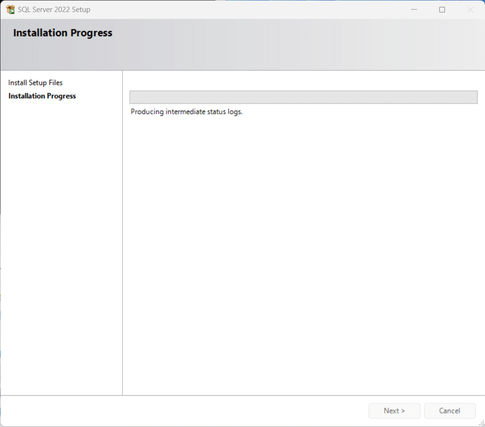Click the Installation Progress page heading
Screen dimensions: 485x427
tap(63, 33)
